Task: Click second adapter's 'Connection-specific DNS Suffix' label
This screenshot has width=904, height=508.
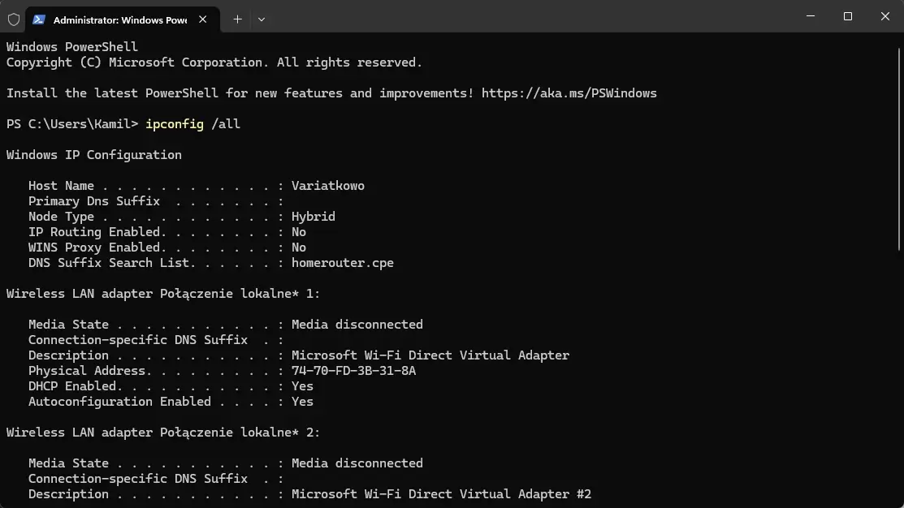Action: tap(138, 480)
